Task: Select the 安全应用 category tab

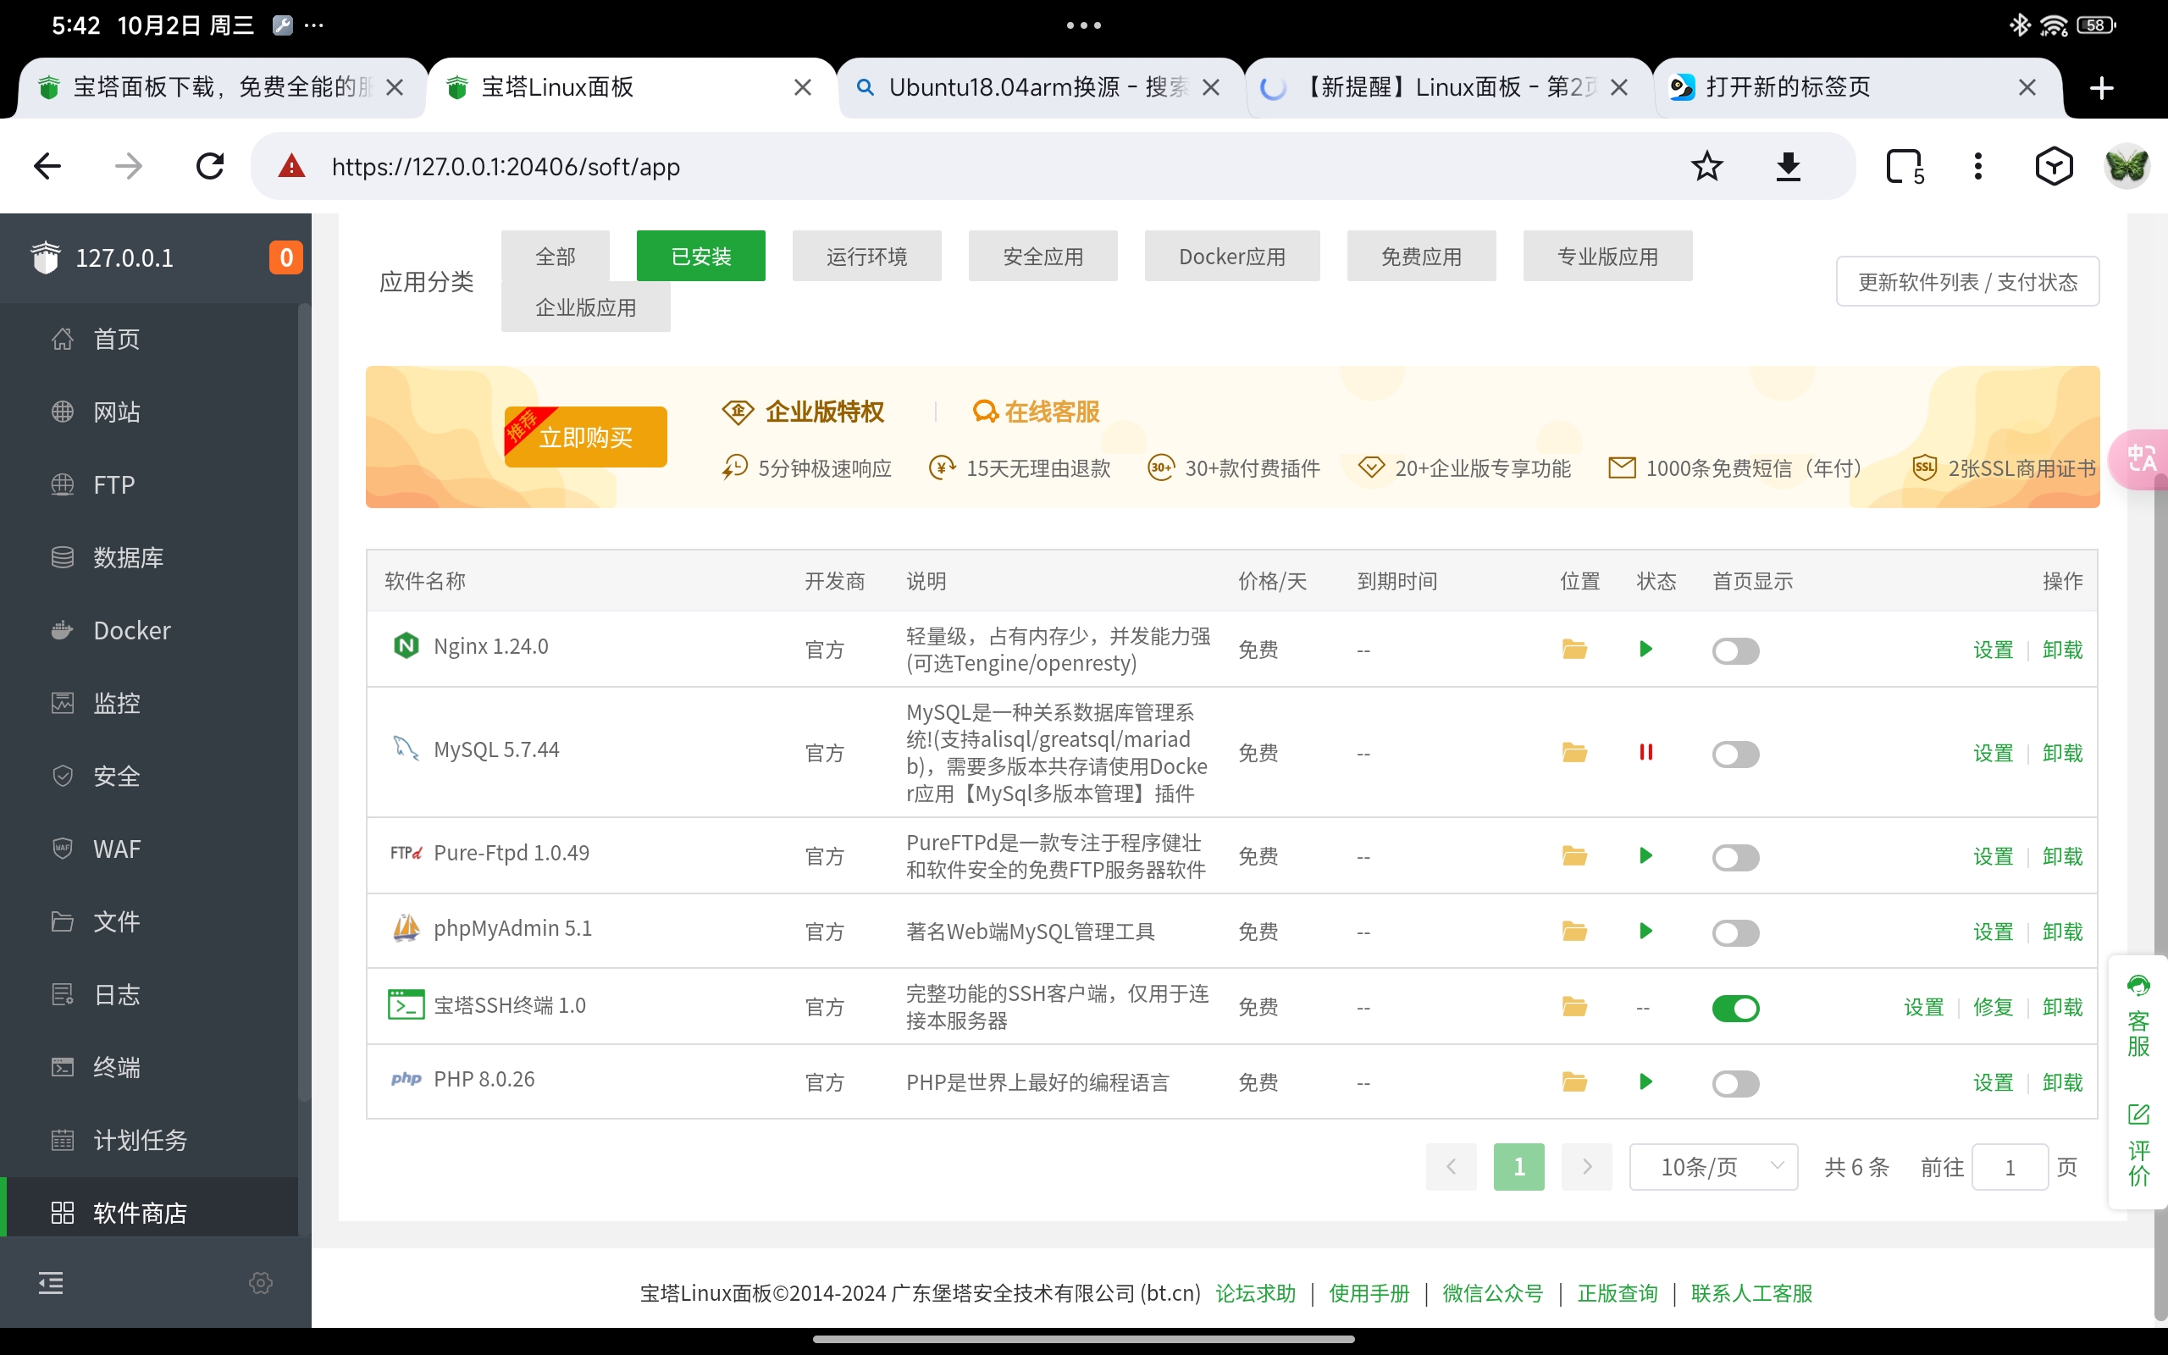Action: (1043, 257)
